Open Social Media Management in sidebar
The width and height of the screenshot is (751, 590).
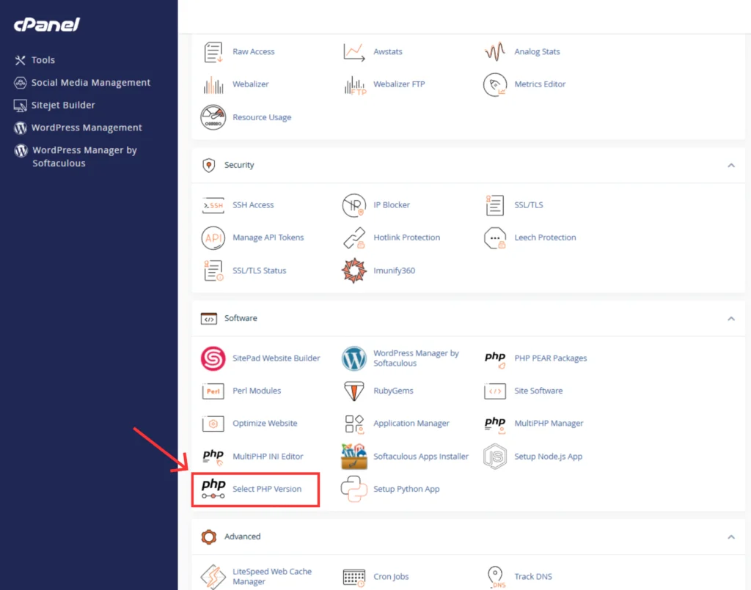click(x=82, y=82)
